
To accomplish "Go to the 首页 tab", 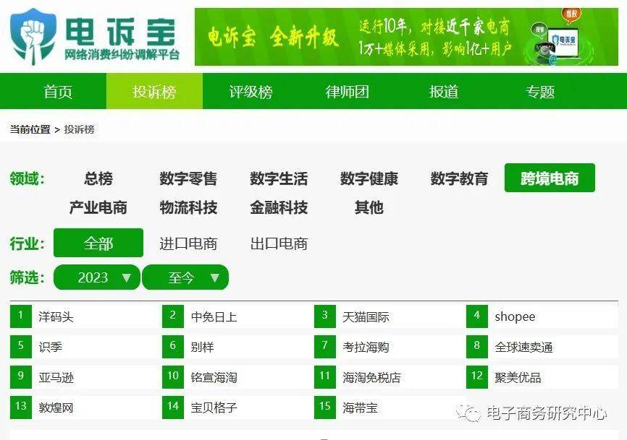I will pyautogui.click(x=58, y=92).
